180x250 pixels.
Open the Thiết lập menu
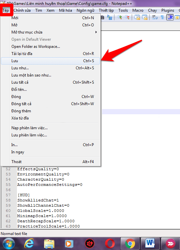click(x=106, y=10)
